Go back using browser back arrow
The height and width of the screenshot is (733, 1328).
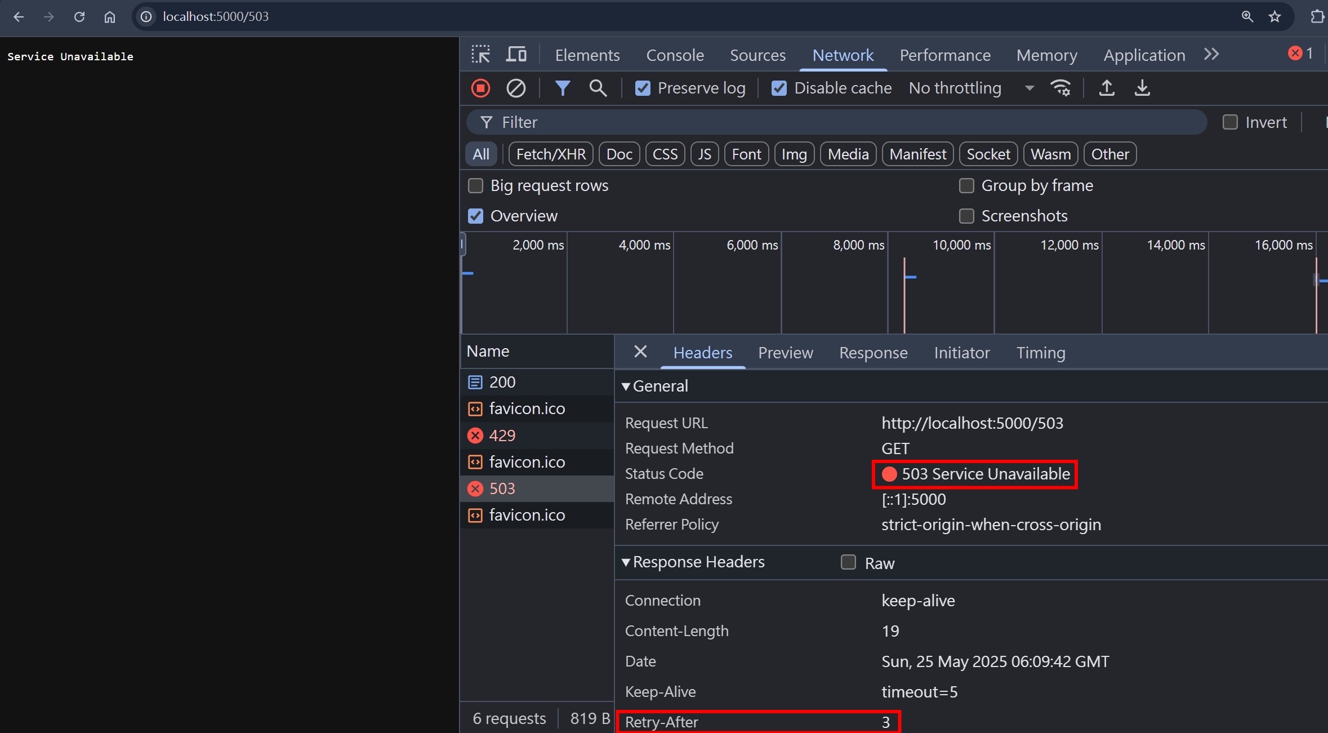(x=19, y=17)
